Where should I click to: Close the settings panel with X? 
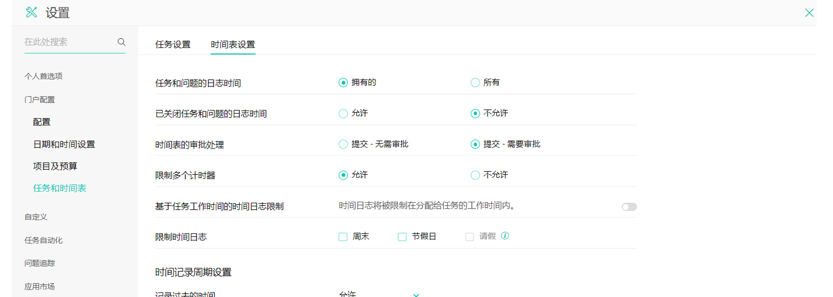pyautogui.click(x=809, y=13)
